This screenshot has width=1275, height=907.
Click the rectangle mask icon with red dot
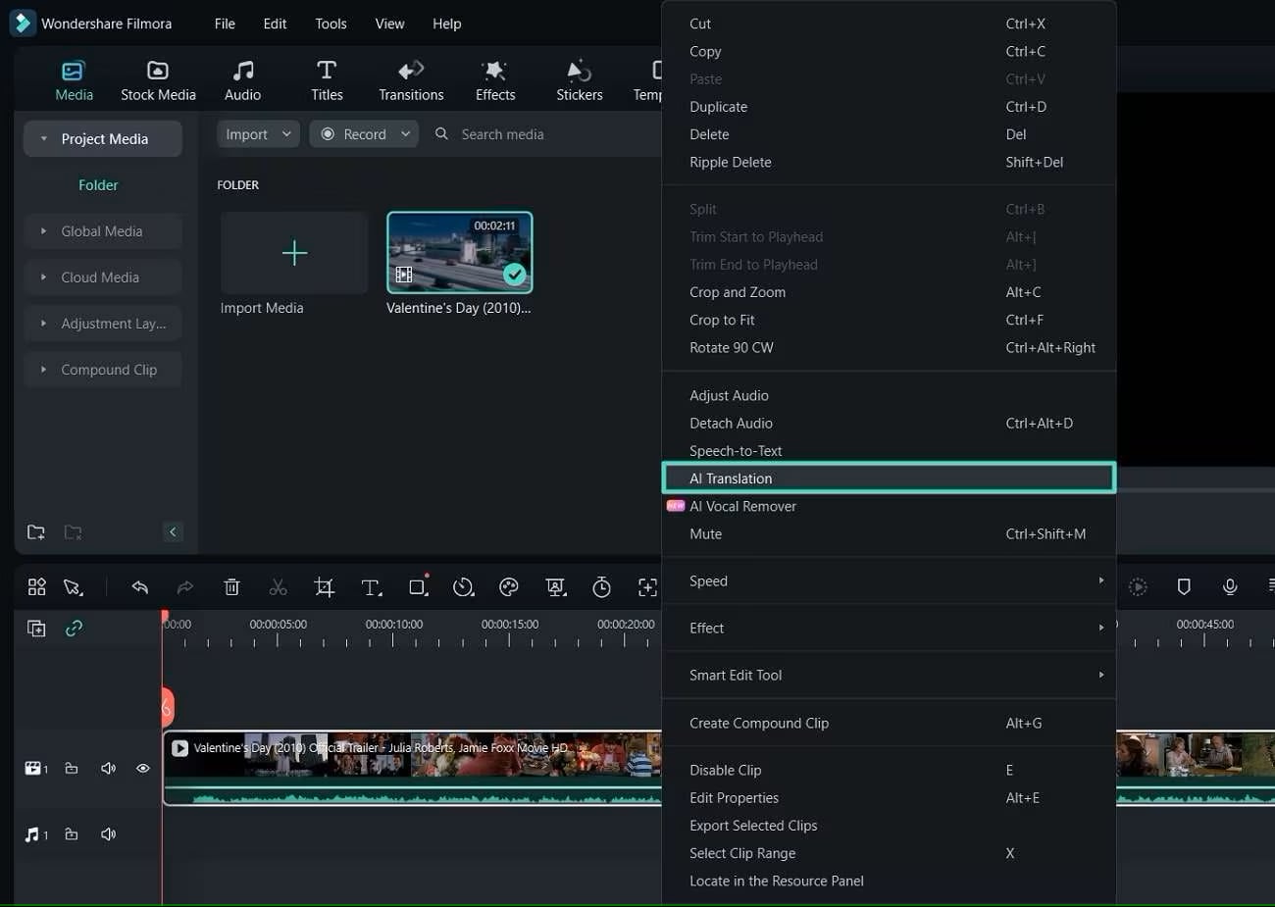coord(419,585)
